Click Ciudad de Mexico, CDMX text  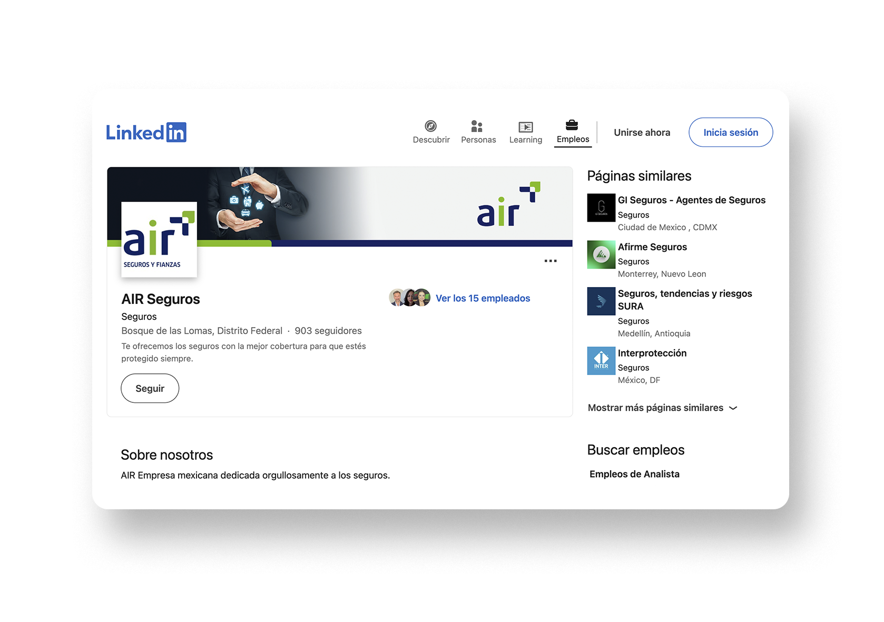click(x=667, y=228)
